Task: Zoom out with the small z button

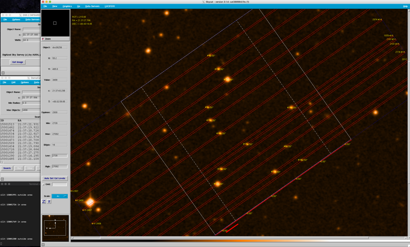Action: tap(49, 201)
